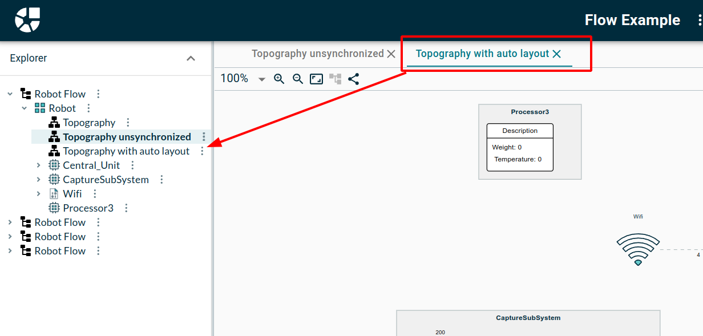The image size is (703, 336).
Task: Fit diagram to screen
Action: (x=316, y=79)
